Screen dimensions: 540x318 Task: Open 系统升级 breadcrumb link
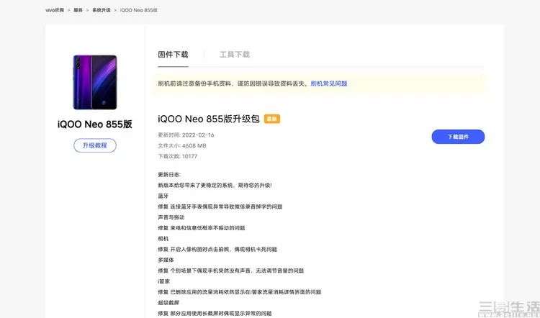click(x=102, y=10)
